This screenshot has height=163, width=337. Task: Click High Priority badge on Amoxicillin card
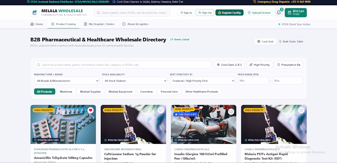(x=44, y=110)
